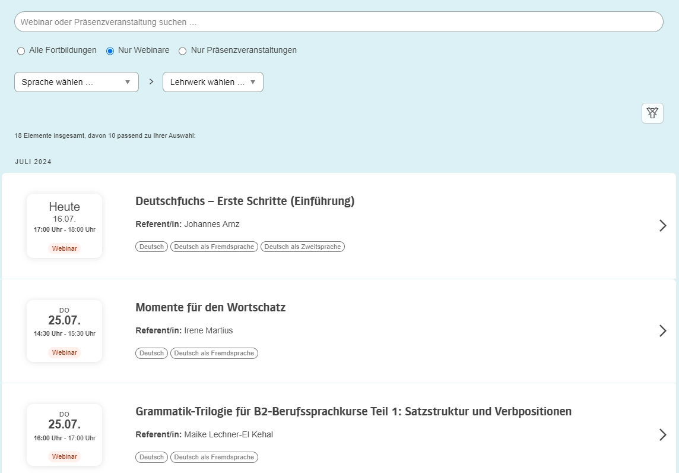Open Deutschfuchs – Erste Schritte (Einführung) title
This screenshot has height=473, width=679.
pos(245,201)
